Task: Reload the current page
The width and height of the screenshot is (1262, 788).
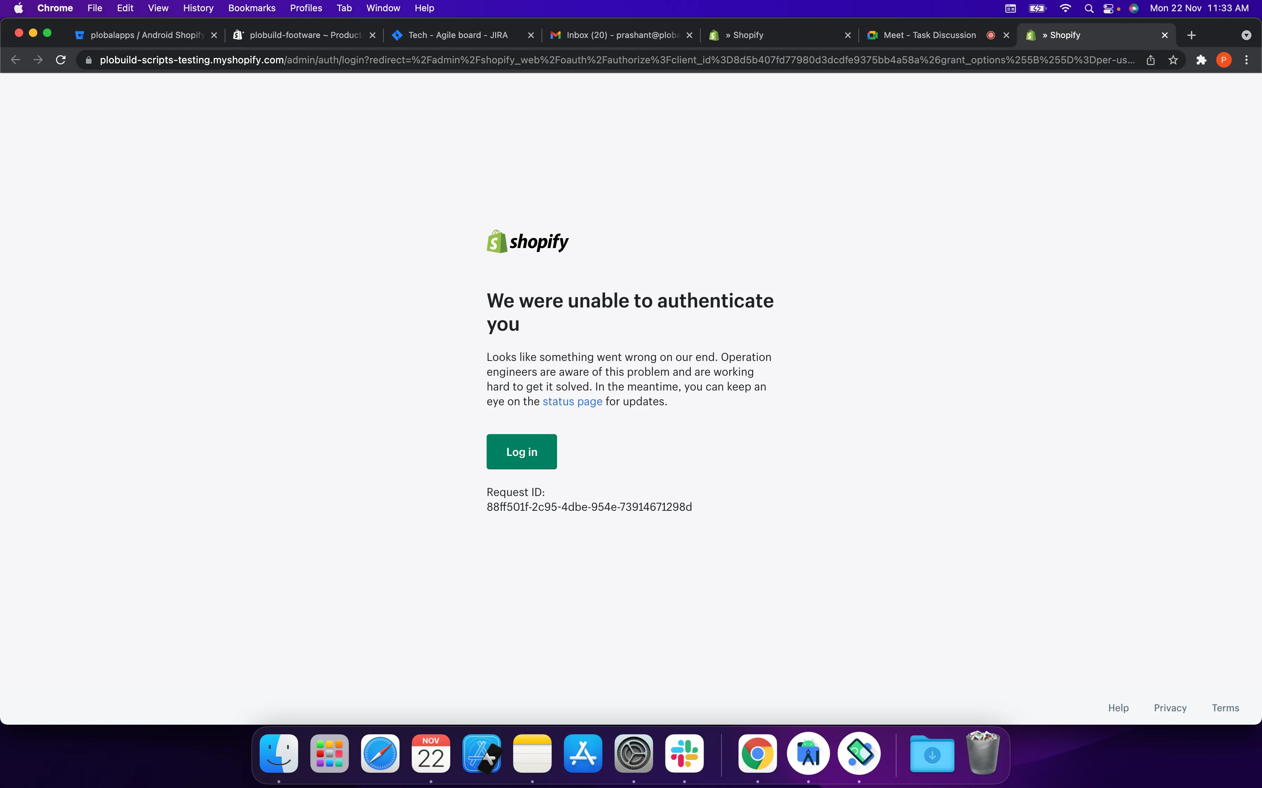Action: point(61,60)
